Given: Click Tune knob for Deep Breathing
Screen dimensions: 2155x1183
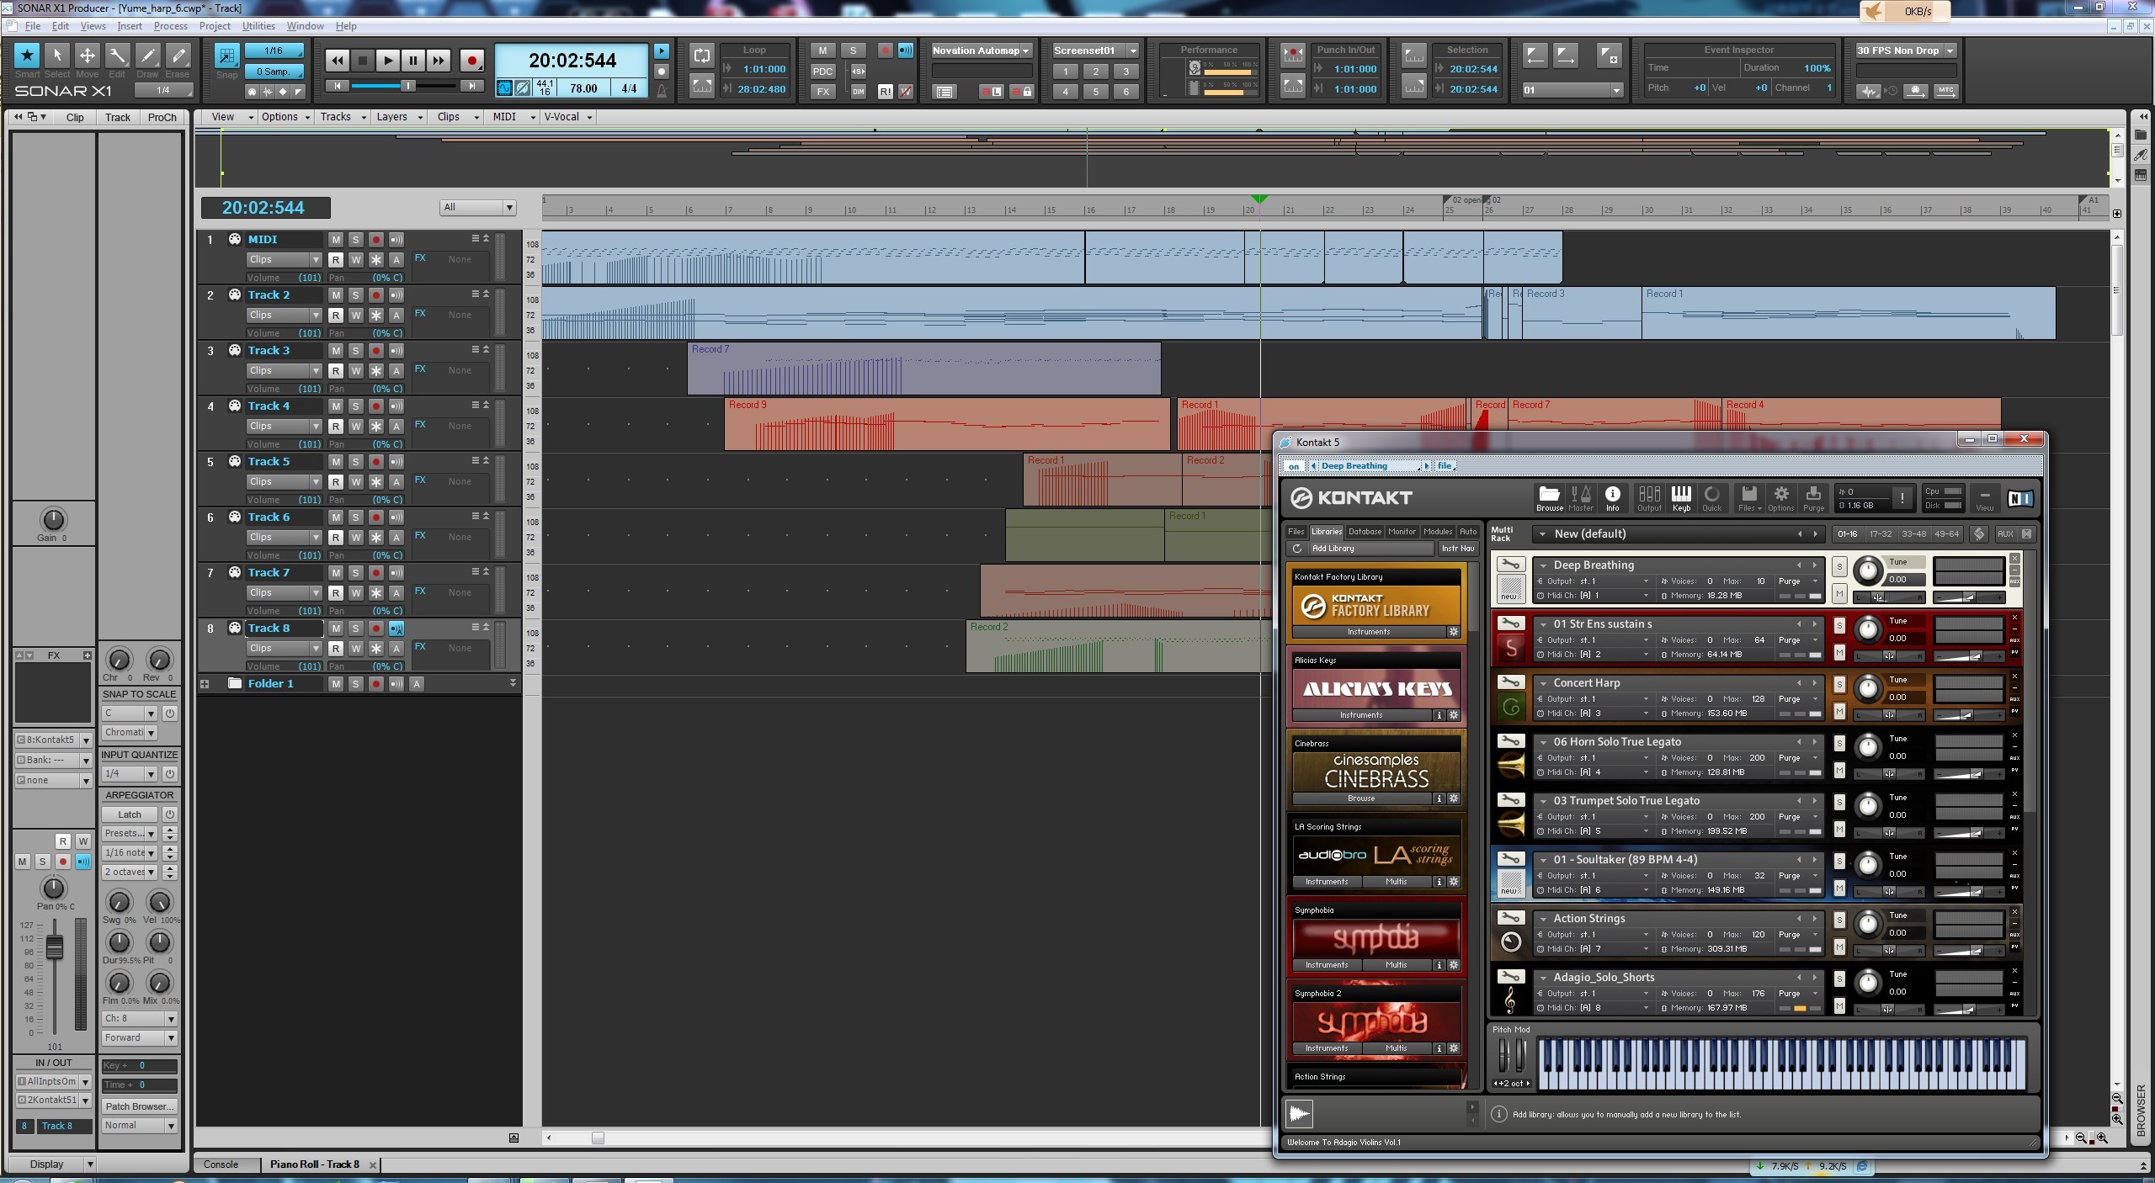Looking at the screenshot, I should tap(1867, 571).
